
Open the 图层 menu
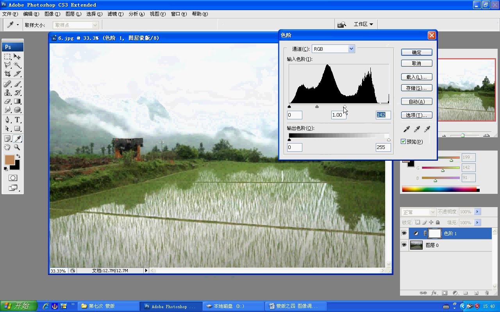tap(73, 14)
